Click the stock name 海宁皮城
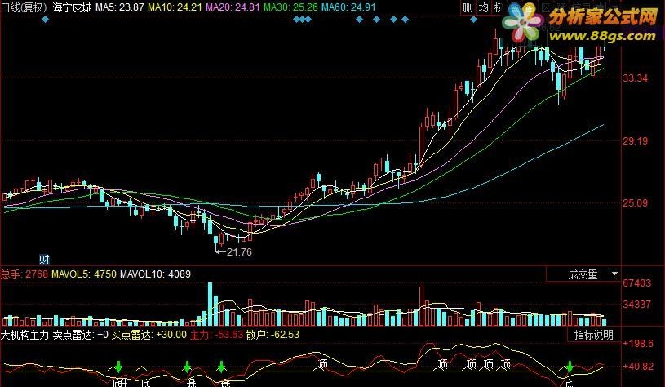The height and width of the screenshot is (387, 665). pyautogui.click(x=73, y=7)
